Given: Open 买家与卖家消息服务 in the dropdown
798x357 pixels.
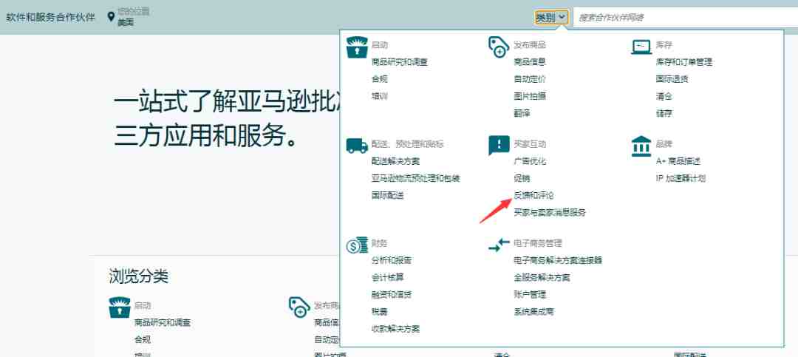Looking at the screenshot, I should coord(550,212).
